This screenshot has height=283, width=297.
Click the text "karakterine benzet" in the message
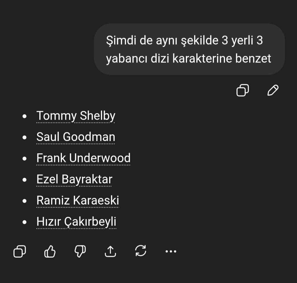coord(222,58)
